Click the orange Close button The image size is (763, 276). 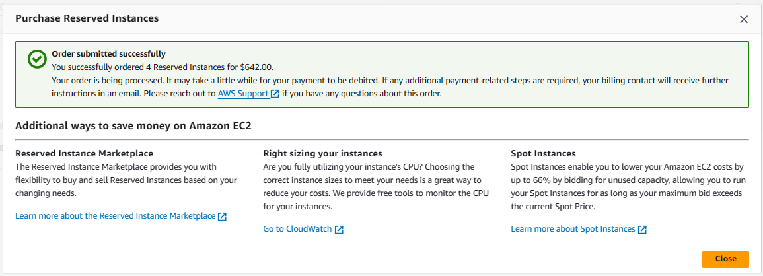[x=725, y=259]
